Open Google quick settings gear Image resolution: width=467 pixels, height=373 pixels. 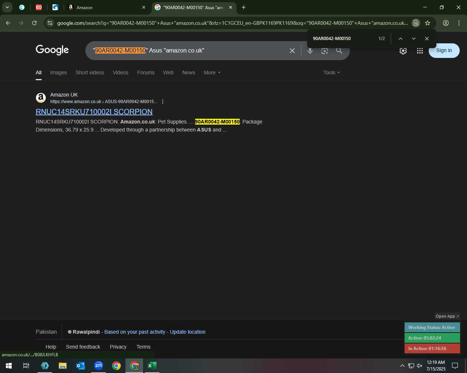point(403,51)
